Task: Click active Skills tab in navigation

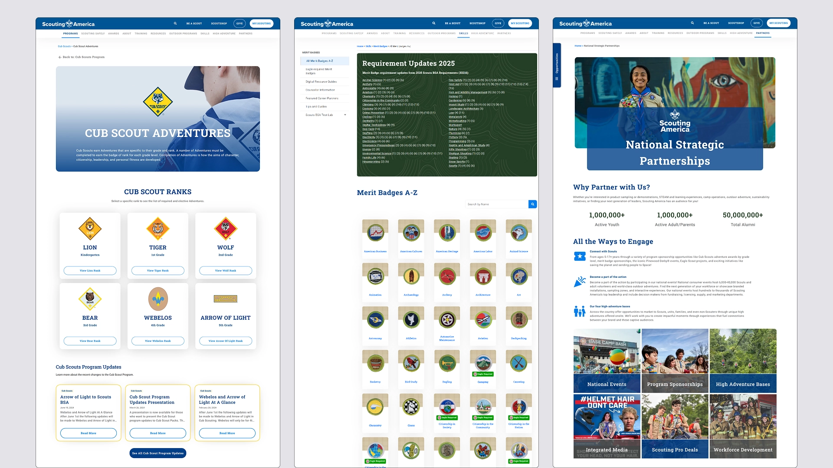Action: [463, 33]
